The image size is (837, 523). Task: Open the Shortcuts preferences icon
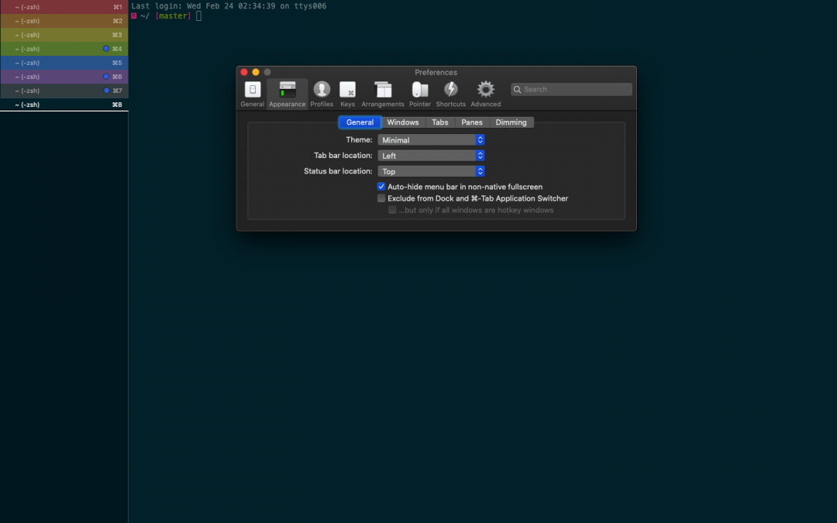(x=450, y=93)
